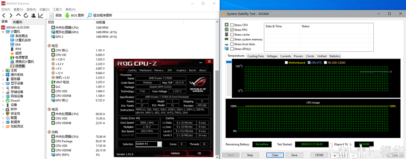Switch to the Cooling Fans tab
This screenshot has height=159, width=406.
[255, 56]
